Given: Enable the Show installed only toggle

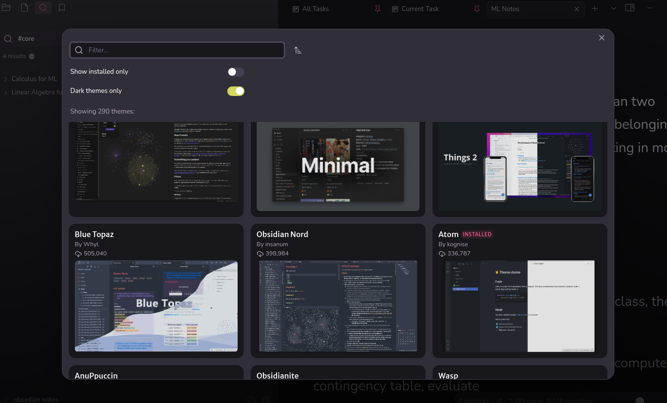Looking at the screenshot, I should (236, 72).
